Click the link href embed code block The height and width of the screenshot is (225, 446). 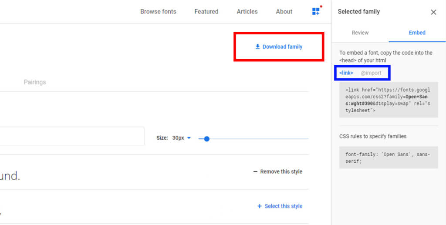(x=389, y=100)
